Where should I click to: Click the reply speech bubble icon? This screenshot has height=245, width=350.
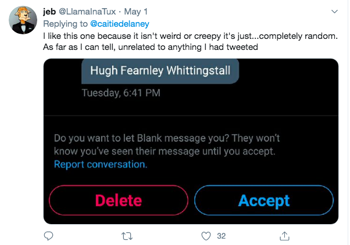pos(48,236)
